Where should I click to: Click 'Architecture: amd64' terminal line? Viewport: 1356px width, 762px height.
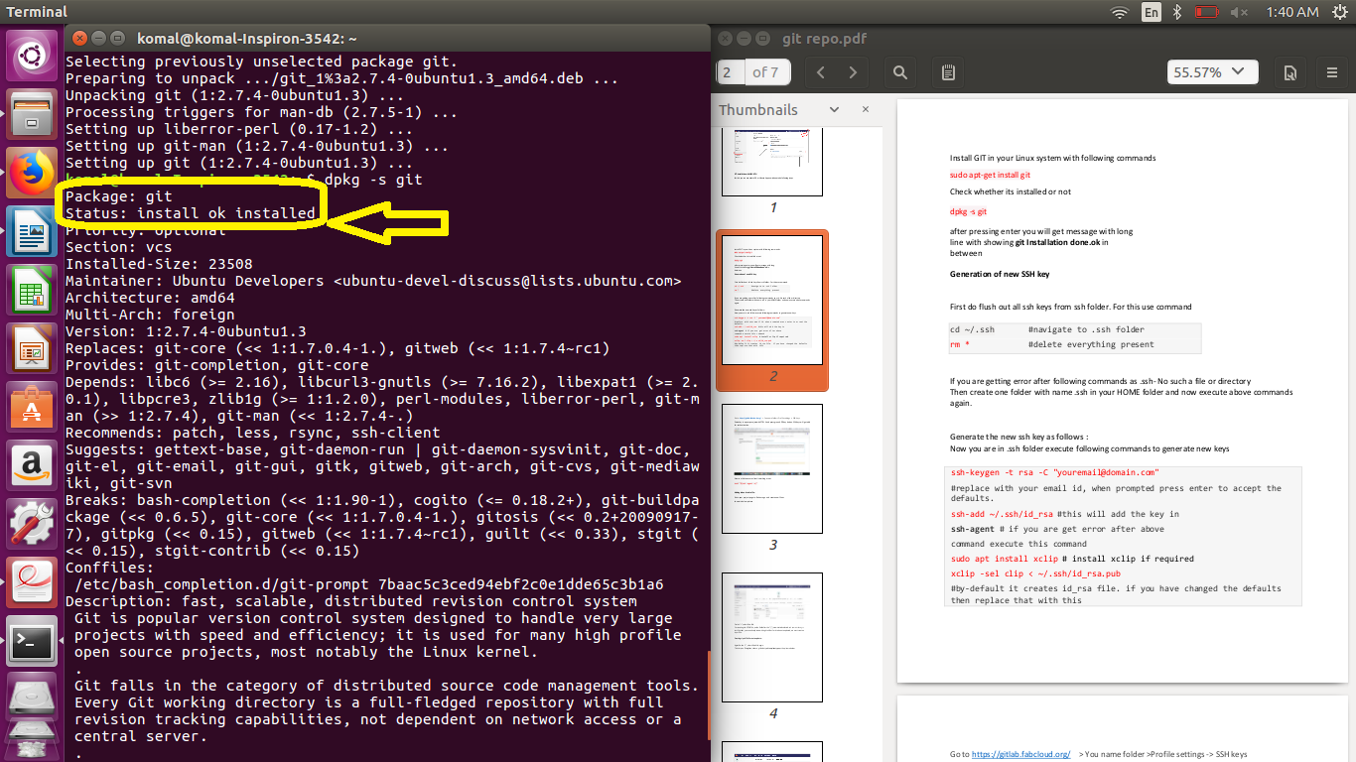(x=150, y=298)
